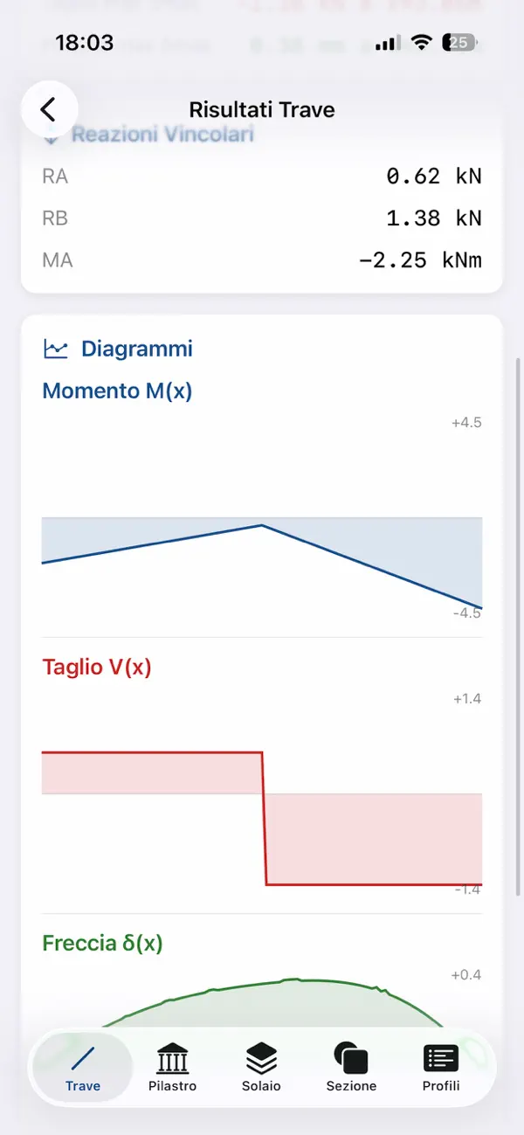Tap the Profili list icon
This screenshot has height=1135, width=524.
[441, 1055]
